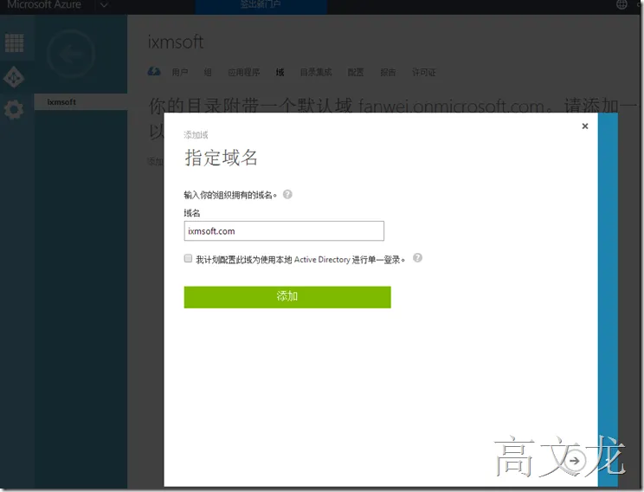Click the 签出新门户 button in top bar
Image resolution: width=644 pixels, height=492 pixels.
(x=261, y=5)
